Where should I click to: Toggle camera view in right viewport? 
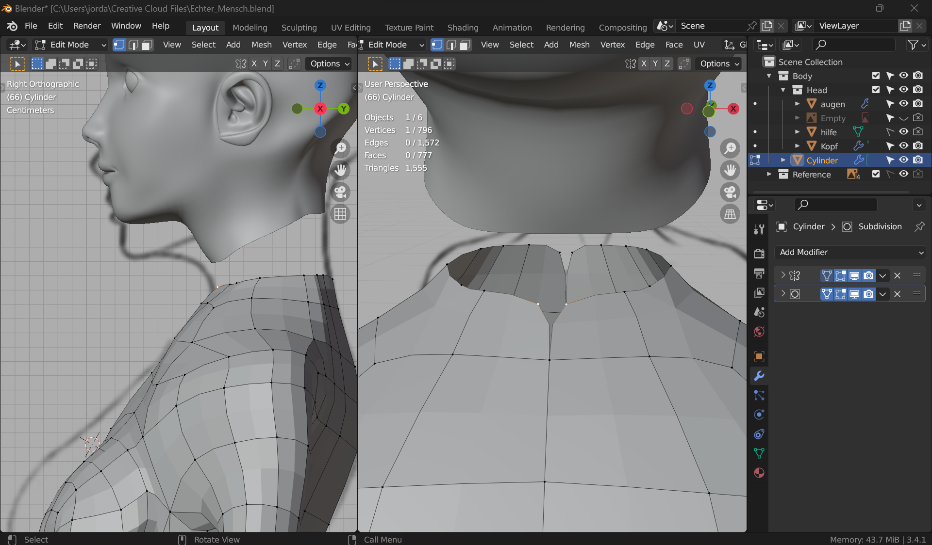[x=730, y=192]
